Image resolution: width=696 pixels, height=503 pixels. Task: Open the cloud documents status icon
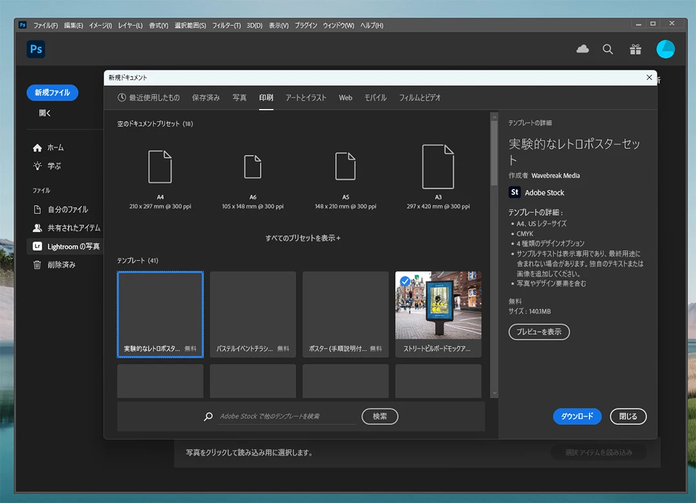[x=583, y=49]
